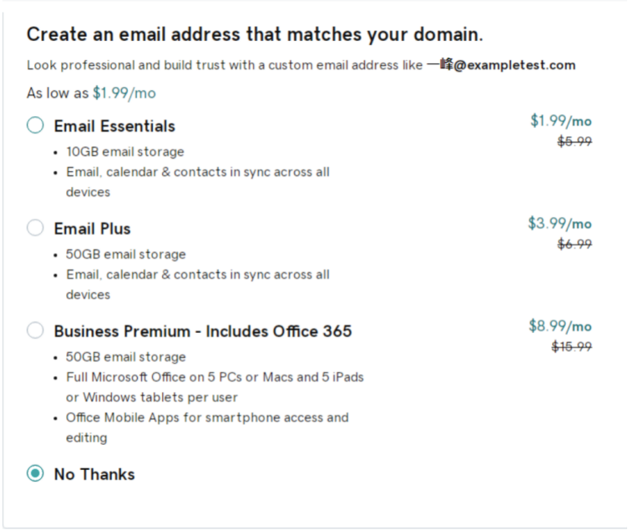Screen dimensions: 628x530
Task: Click Email Essentials' right-side $1.99/mo price
Action: pos(560,121)
